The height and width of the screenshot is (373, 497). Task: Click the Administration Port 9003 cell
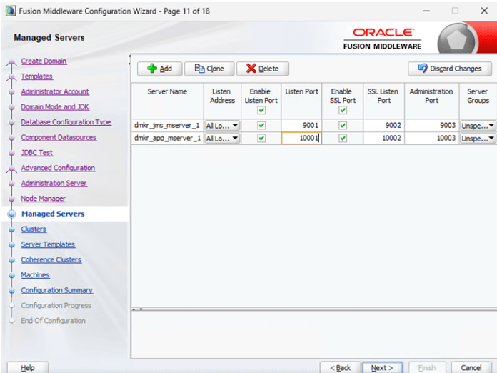click(x=432, y=126)
